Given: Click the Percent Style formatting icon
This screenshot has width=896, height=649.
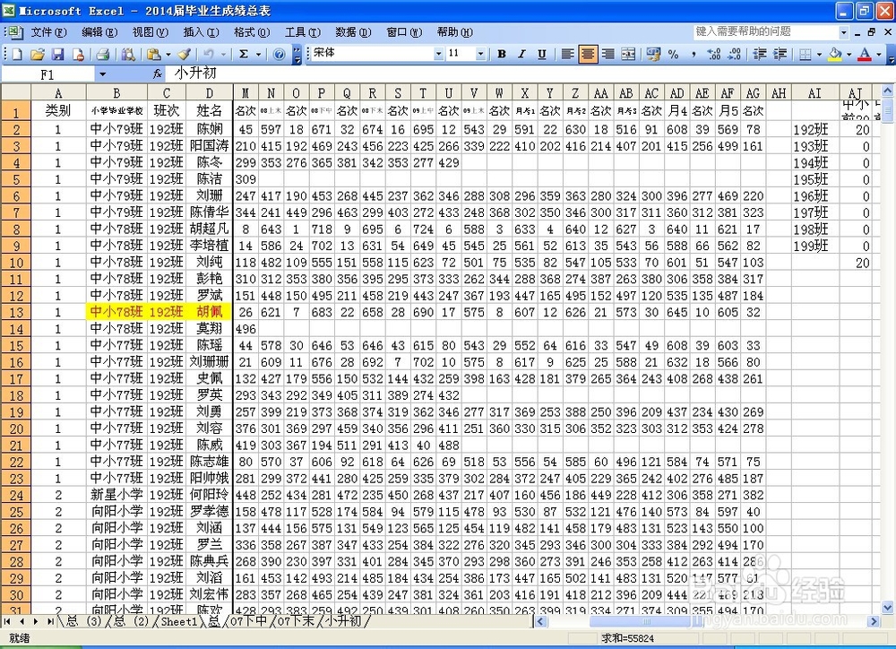Looking at the screenshot, I should pos(674,54).
